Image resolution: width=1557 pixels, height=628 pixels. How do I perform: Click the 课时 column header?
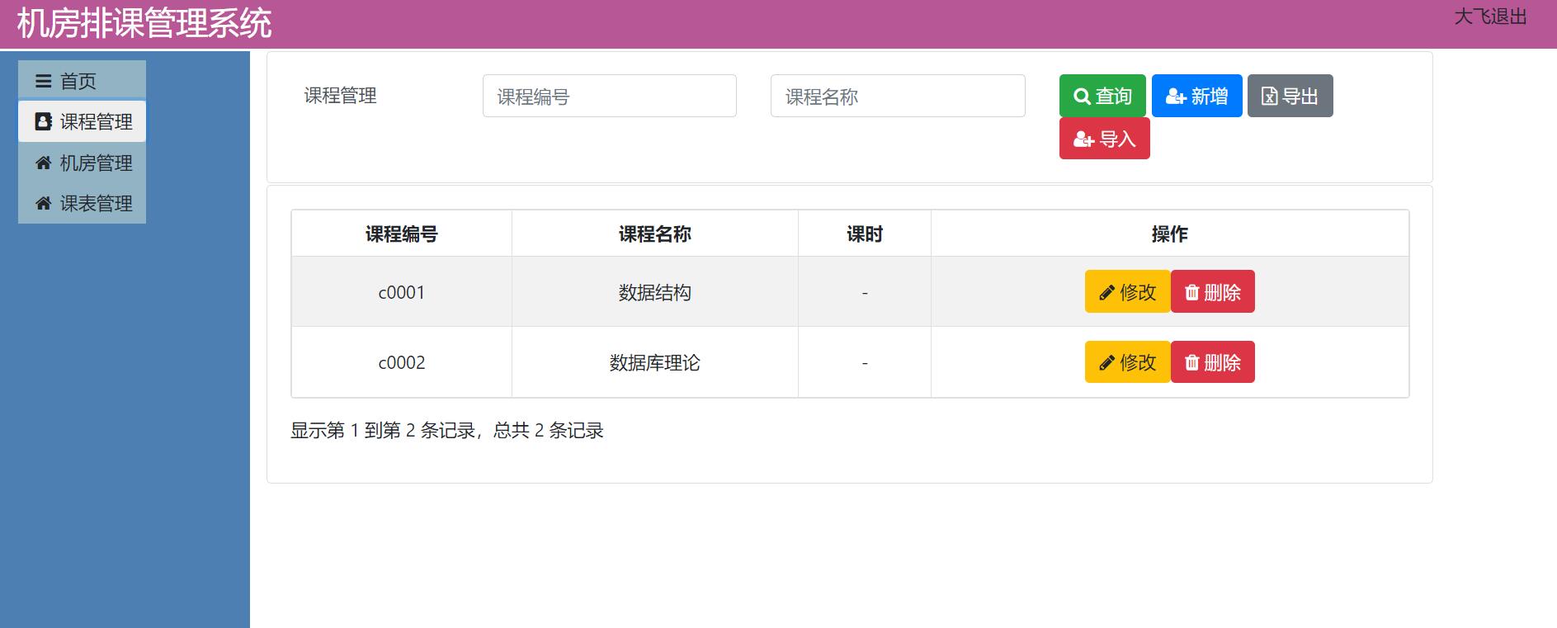tap(864, 234)
